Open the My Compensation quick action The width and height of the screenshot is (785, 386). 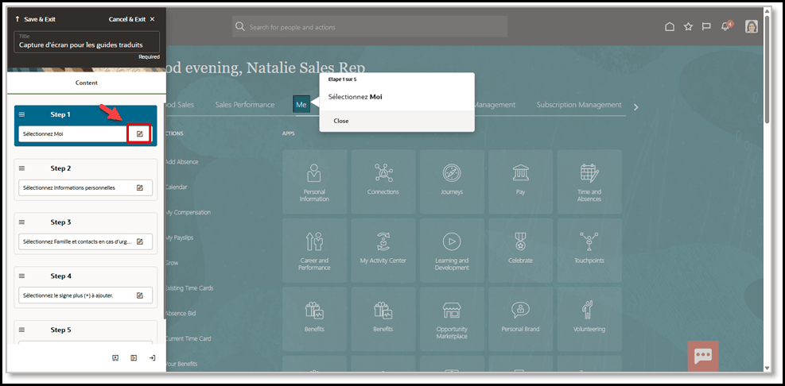[x=187, y=213]
